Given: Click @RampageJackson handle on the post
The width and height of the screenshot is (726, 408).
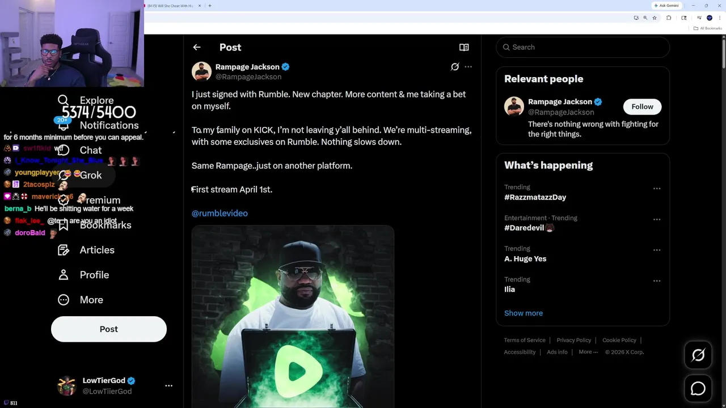Looking at the screenshot, I should pos(248,77).
